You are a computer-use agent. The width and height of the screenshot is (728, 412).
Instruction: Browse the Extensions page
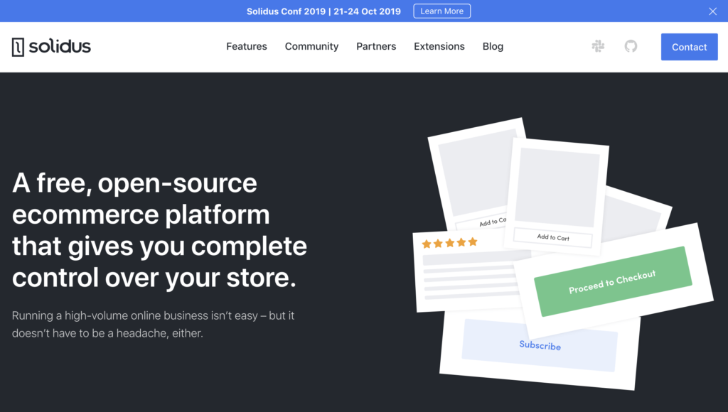tap(439, 46)
